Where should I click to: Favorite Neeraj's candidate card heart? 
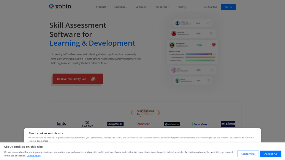[x=208, y=80]
